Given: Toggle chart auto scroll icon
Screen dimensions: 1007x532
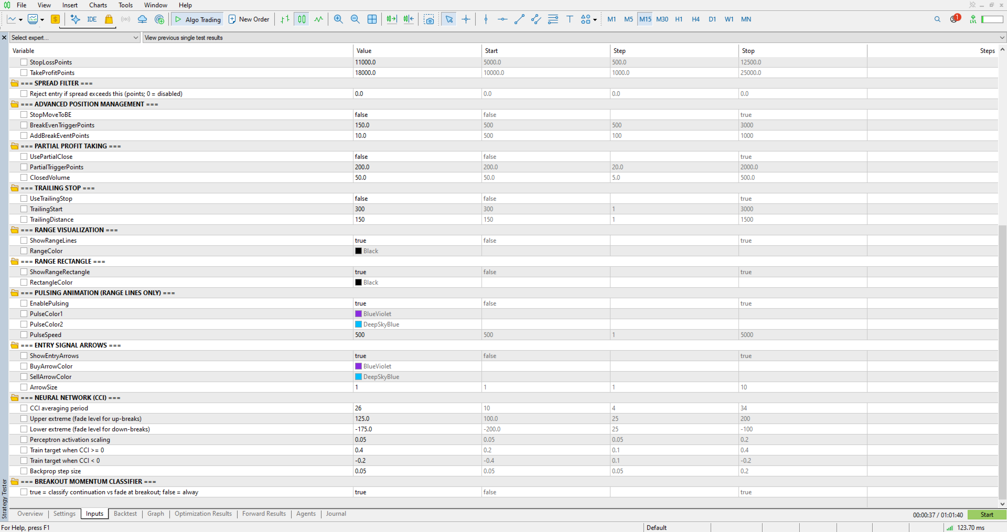Looking at the screenshot, I should pos(392,19).
